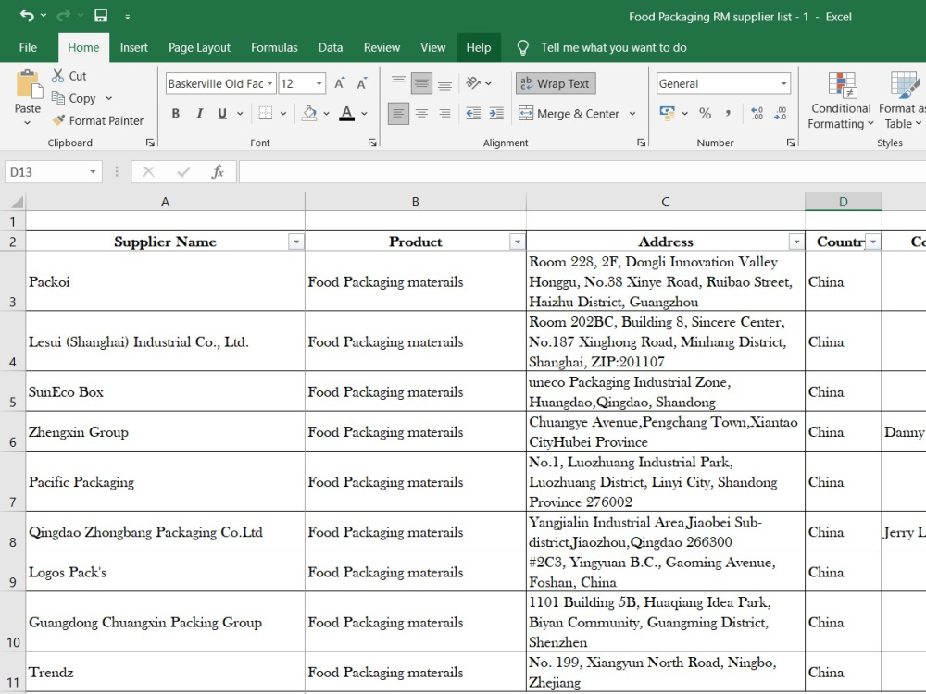Click the Cut button
This screenshot has height=694, width=926.
click(69, 76)
